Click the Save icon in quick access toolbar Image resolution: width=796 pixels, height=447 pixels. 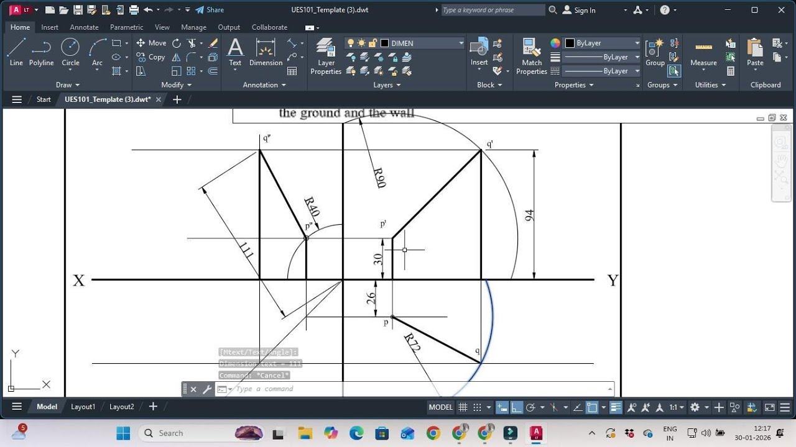point(78,10)
